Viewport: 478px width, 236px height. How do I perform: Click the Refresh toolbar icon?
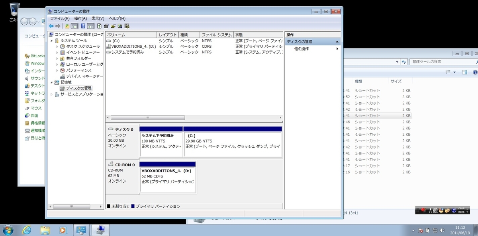[x=99, y=26]
